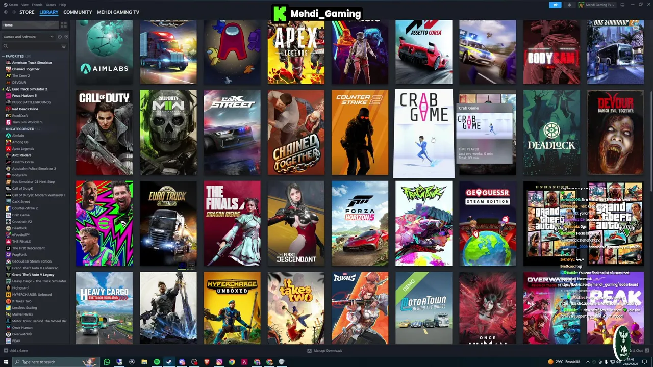
Task: Open the View menu
Action: (24, 5)
